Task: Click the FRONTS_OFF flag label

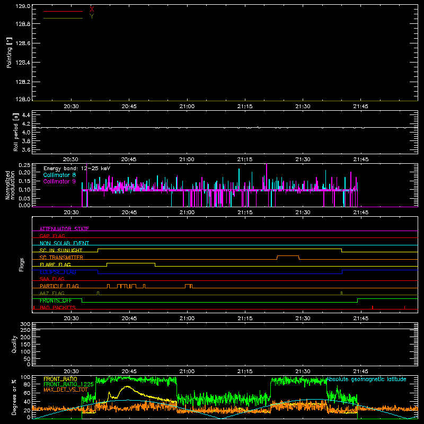Action: click(x=56, y=301)
